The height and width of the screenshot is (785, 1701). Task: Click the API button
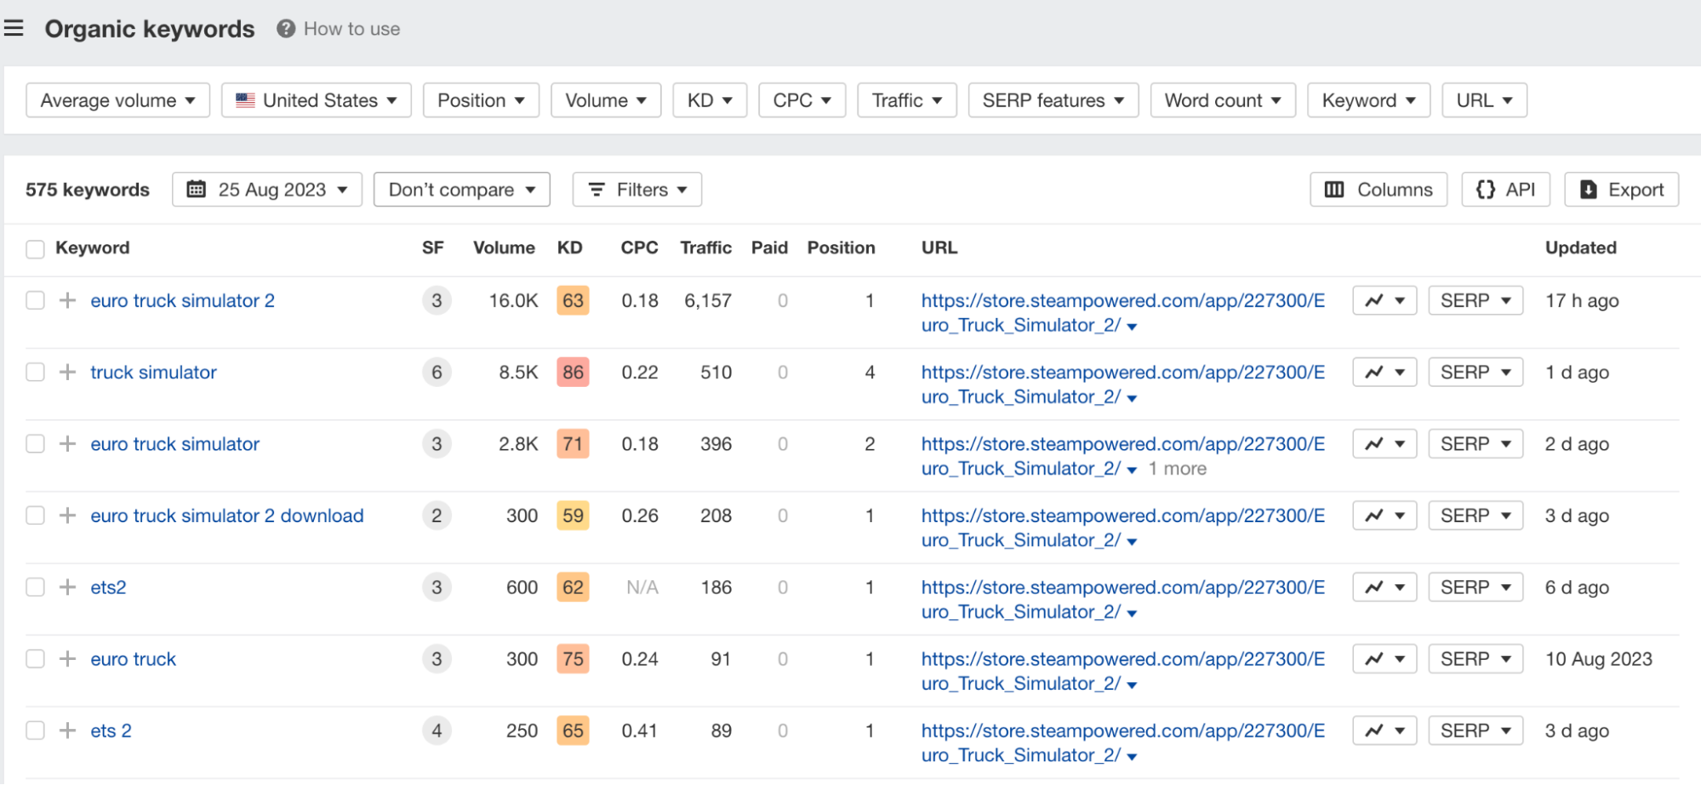[1505, 190]
